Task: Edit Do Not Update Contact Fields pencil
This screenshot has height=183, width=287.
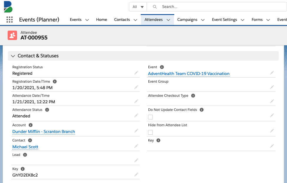Action: (x=272, y=115)
